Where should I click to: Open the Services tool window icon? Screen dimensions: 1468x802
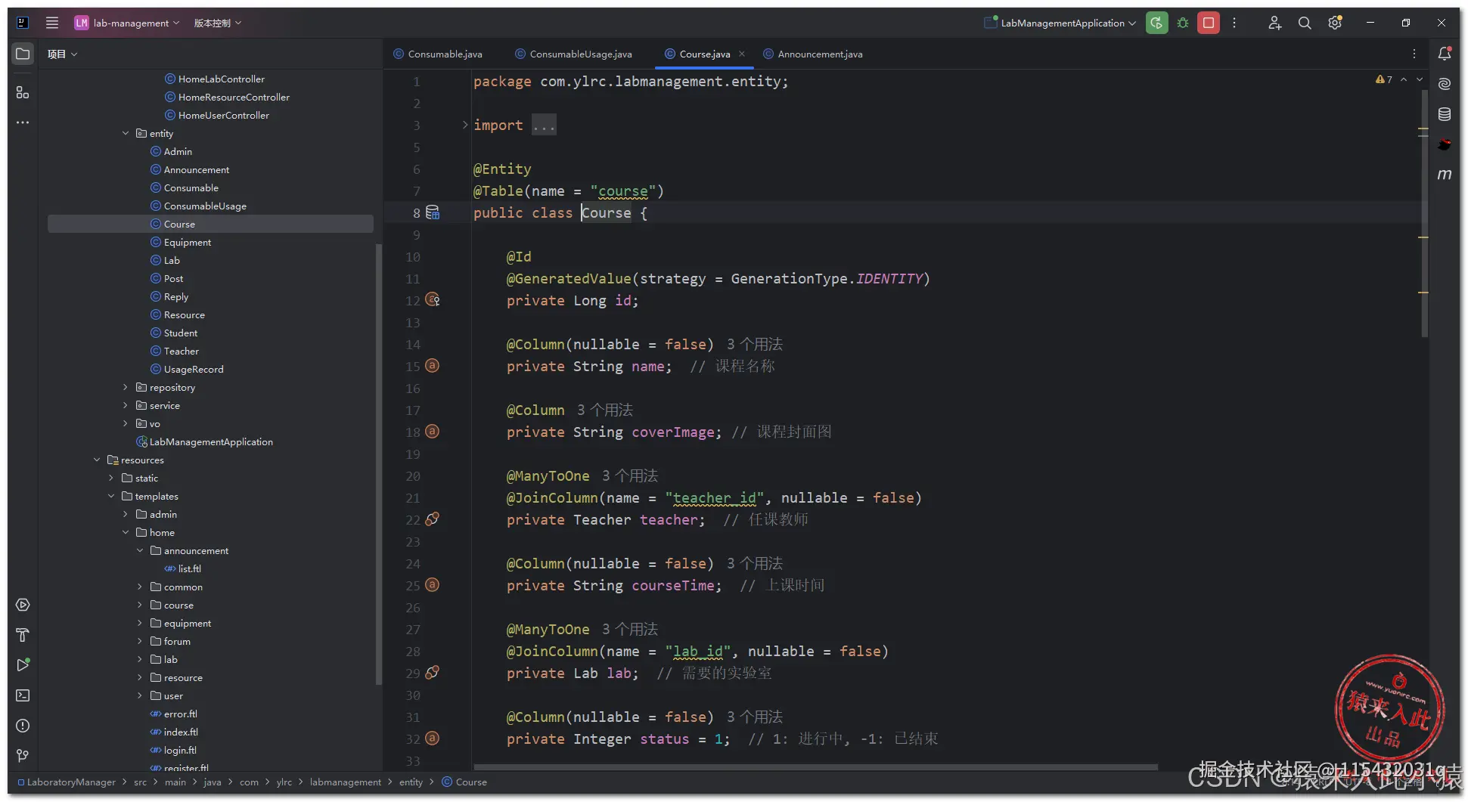(x=23, y=605)
